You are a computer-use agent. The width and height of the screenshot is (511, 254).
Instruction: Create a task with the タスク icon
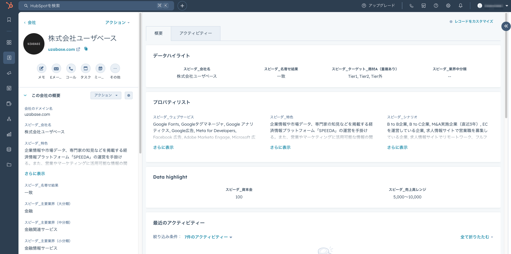pyautogui.click(x=86, y=69)
